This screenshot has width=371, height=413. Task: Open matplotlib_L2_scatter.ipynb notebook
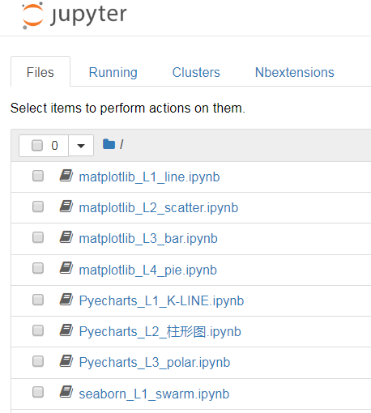pyautogui.click(x=159, y=208)
